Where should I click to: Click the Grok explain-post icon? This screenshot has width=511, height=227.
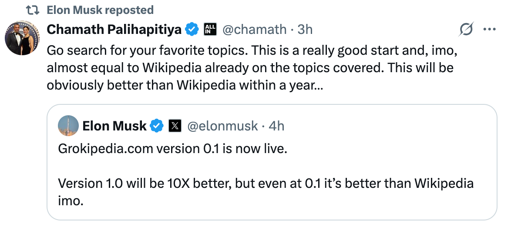(x=466, y=30)
